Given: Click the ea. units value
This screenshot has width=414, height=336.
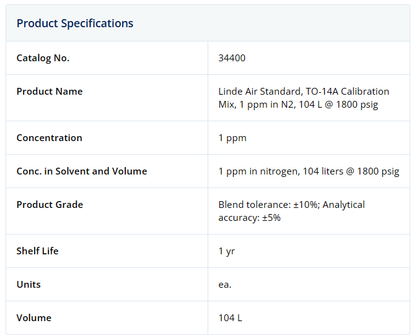Looking at the screenshot, I should 225,285.
